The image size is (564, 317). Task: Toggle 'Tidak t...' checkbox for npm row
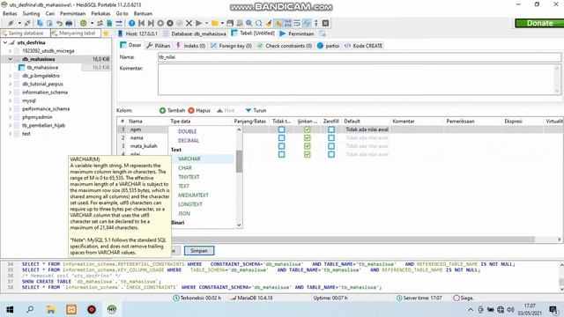(x=282, y=129)
